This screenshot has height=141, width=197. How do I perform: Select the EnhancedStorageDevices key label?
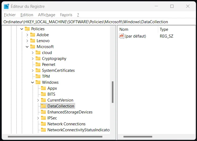click(70, 112)
